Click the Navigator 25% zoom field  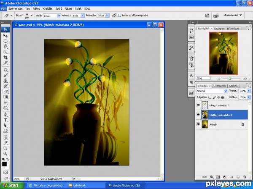click(203, 78)
